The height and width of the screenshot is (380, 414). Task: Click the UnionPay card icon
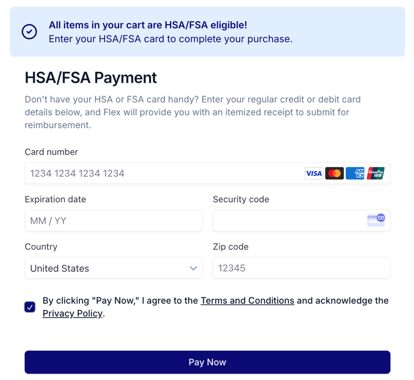(x=376, y=173)
